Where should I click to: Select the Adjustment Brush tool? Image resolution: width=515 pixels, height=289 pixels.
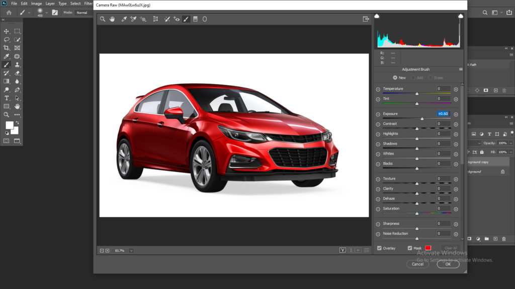[x=186, y=19]
